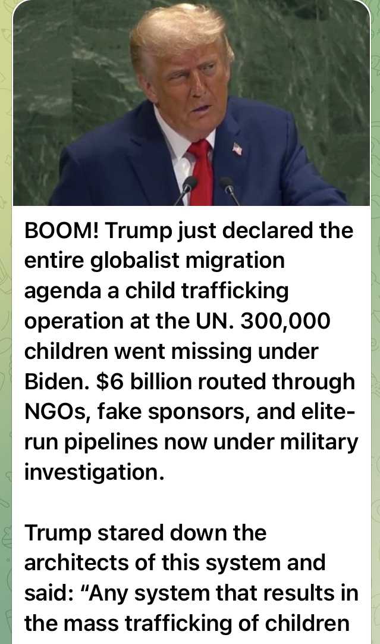This screenshot has height=644, width=380.
Task: Tap the red tie in the photo
Action: tap(200, 171)
